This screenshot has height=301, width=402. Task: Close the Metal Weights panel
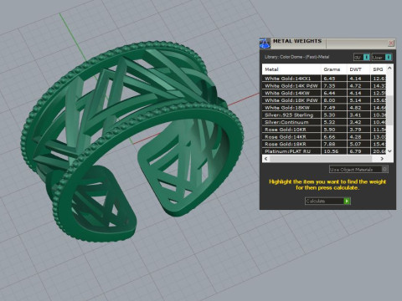coord(391,43)
